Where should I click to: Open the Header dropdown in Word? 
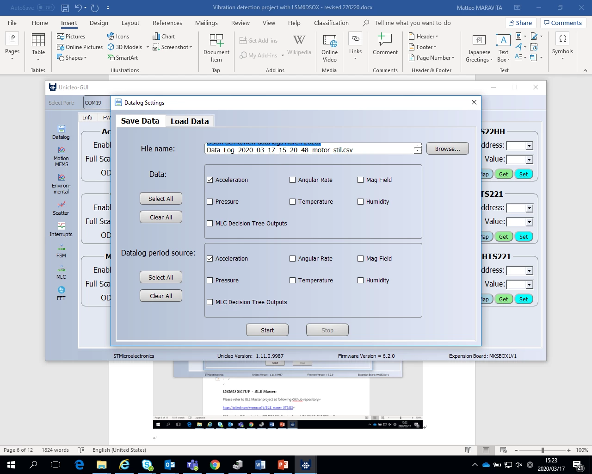[424, 36]
